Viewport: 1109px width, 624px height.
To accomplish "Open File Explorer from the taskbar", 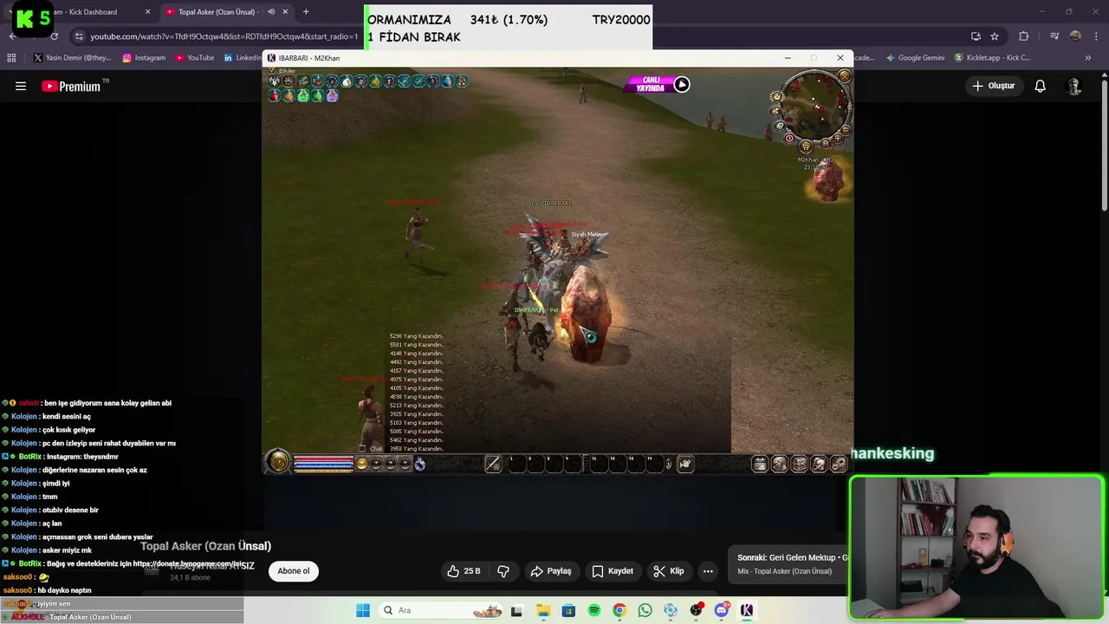I will pos(543,610).
